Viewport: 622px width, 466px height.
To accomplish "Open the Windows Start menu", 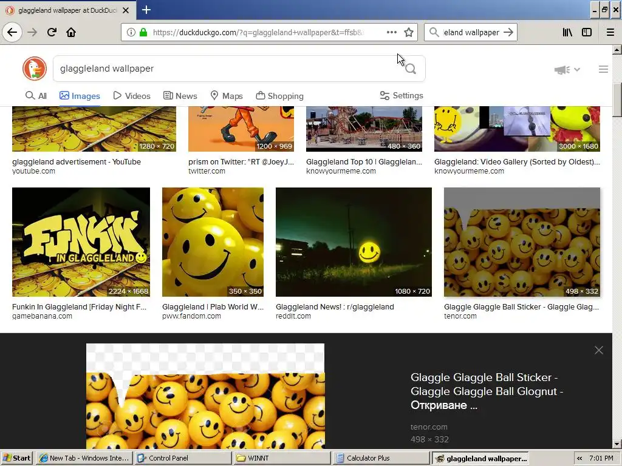I will (x=17, y=458).
